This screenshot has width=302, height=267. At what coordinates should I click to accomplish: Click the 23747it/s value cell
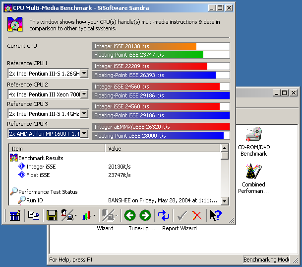tap(120, 175)
